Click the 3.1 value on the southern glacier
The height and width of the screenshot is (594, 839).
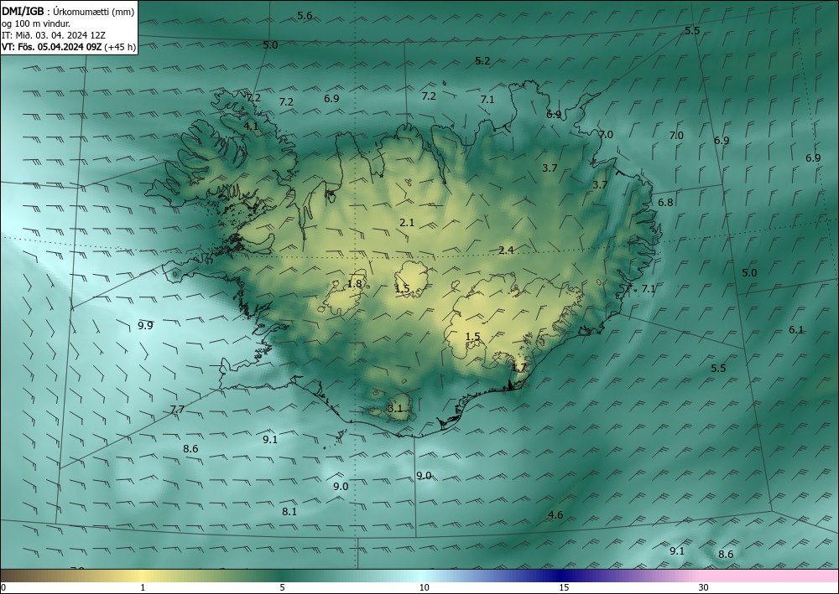click(x=394, y=409)
